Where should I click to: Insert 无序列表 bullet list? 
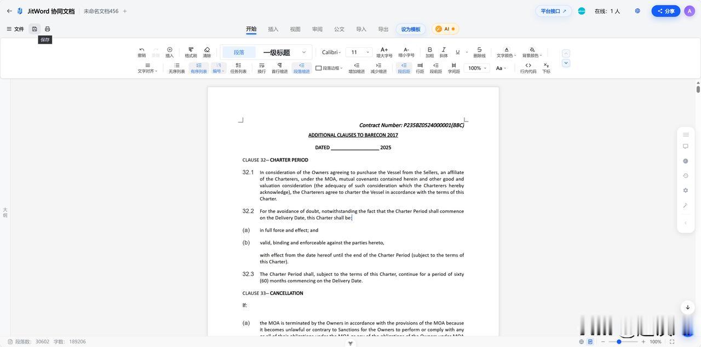pyautogui.click(x=176, y=68)
